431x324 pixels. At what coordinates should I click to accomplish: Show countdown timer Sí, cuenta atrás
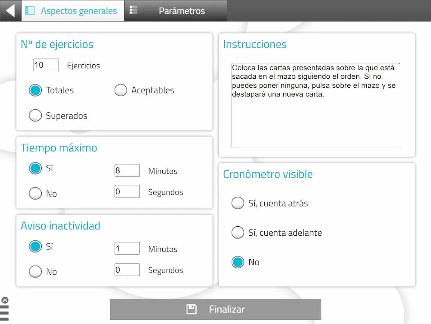pyautogui.click(x=238, y=203)
